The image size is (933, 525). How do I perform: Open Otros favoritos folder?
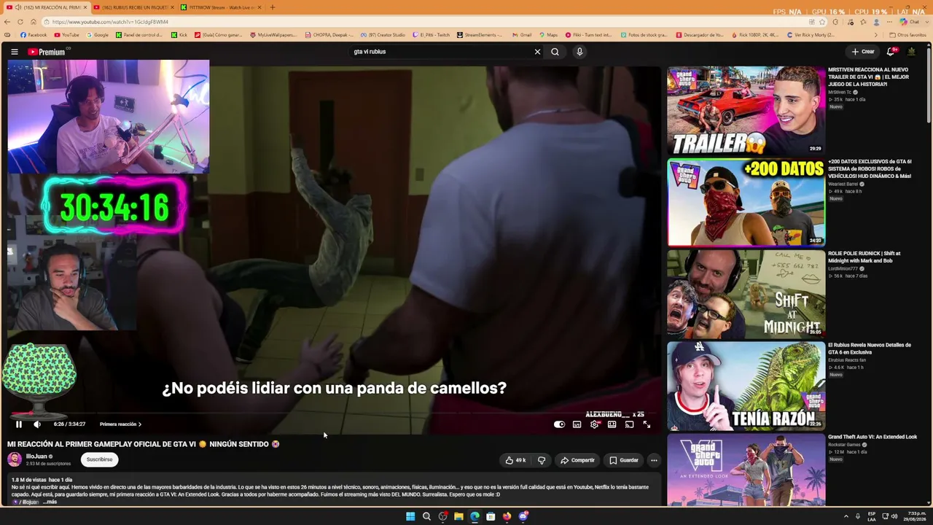(x=907, y=35)
